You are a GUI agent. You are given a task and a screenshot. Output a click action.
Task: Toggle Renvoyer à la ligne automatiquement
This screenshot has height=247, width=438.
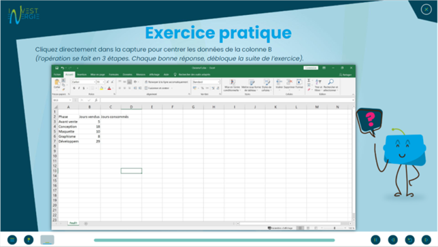point(167,82)
